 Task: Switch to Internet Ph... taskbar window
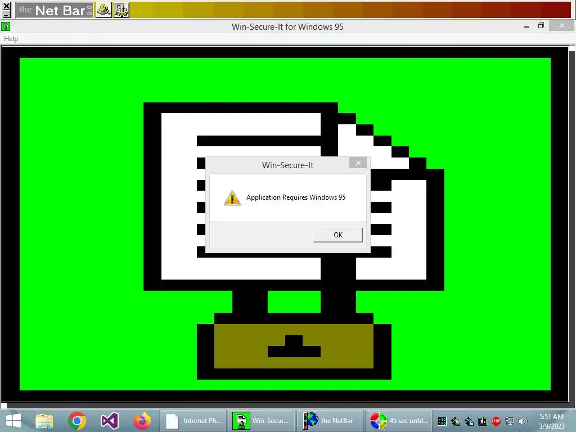193,421
